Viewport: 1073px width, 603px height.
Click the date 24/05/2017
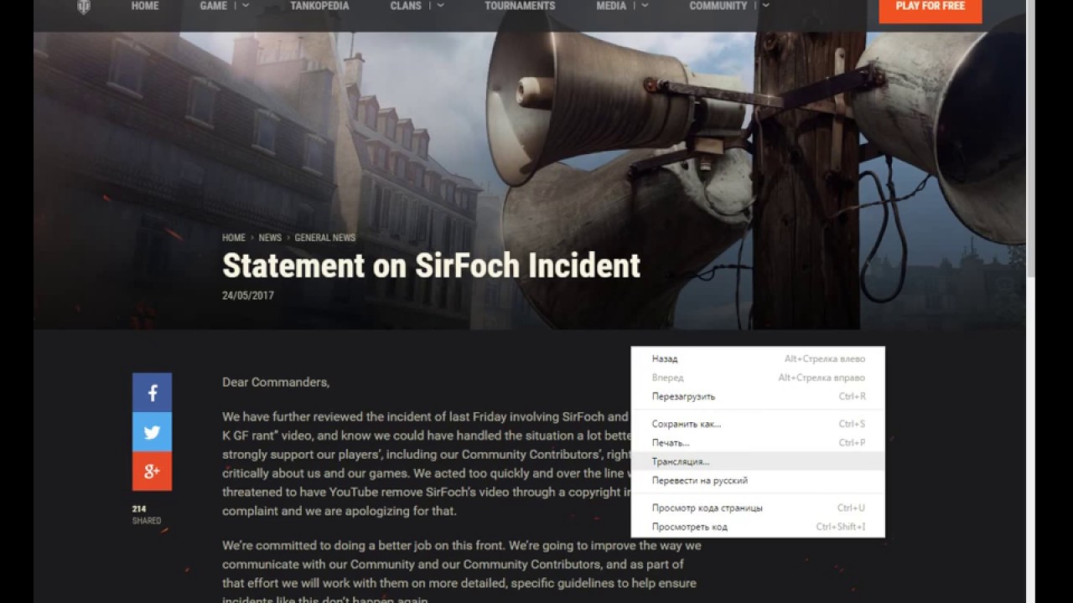click(x=248, y=296)
